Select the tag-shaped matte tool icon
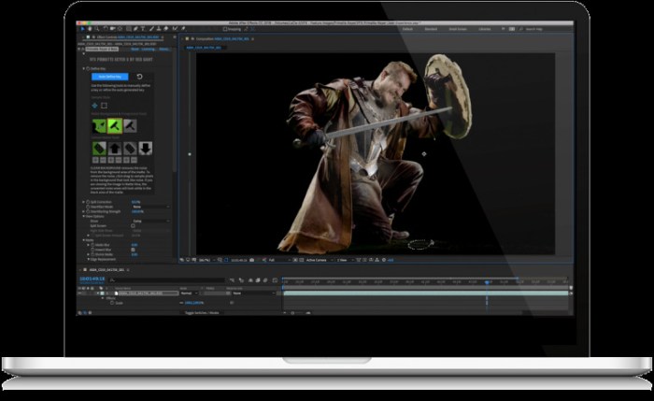654x401 pixels. click(130, 148)
